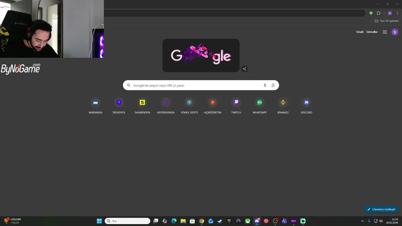Click the magnifier icon in the Google search box

point(128,85)
